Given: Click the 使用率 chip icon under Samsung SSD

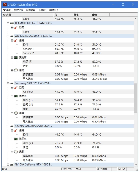Looking at the screenshot, I should (16, 96).
